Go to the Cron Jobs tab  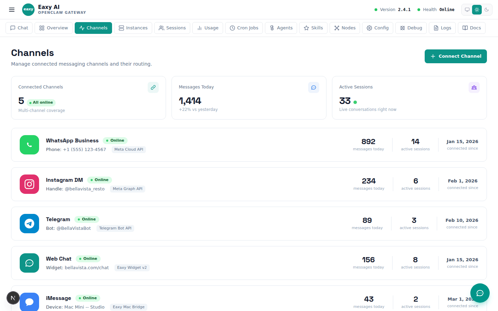click(244, 28)
